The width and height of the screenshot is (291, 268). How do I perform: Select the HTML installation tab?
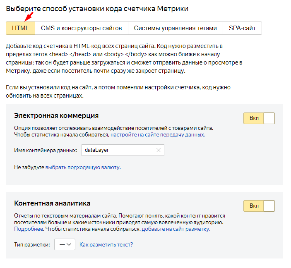click(20, 28)
